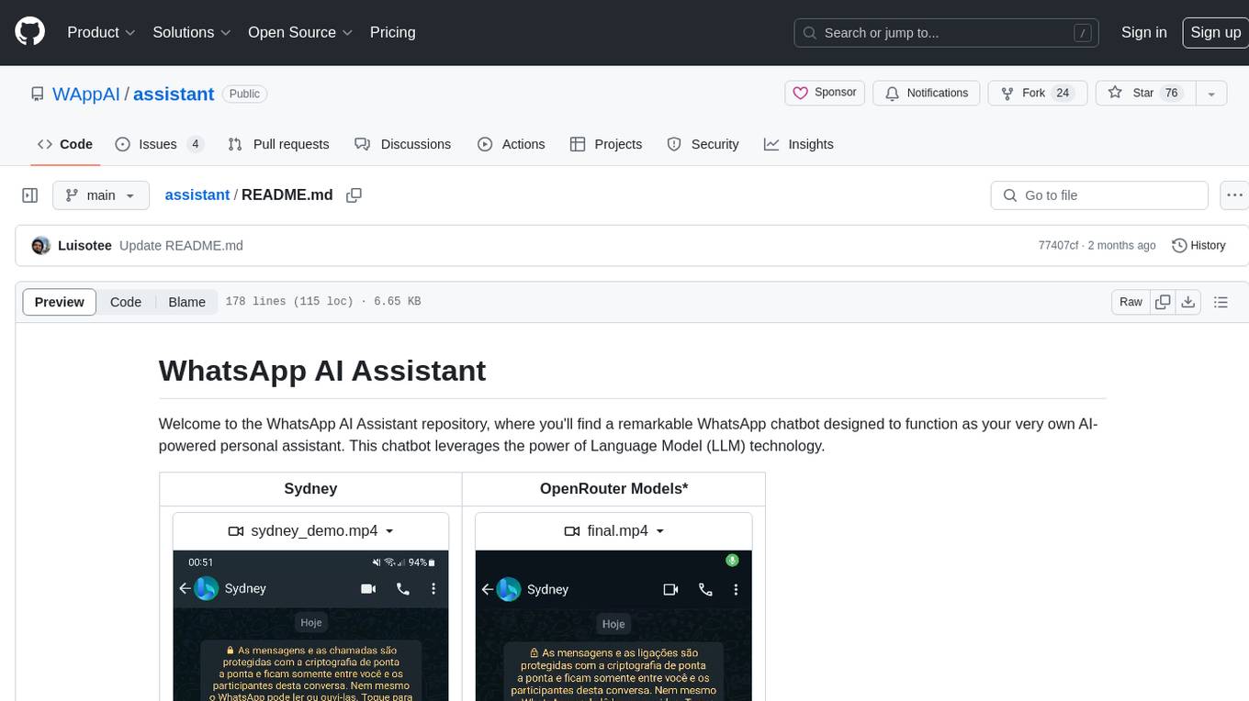Select the Preview view
Viewport: 1249px width, 701px height.
click(60, 302)
